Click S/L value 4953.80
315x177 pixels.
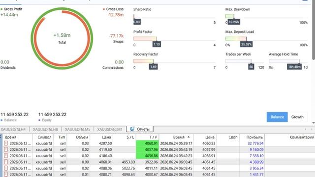[x=128, y=162]
